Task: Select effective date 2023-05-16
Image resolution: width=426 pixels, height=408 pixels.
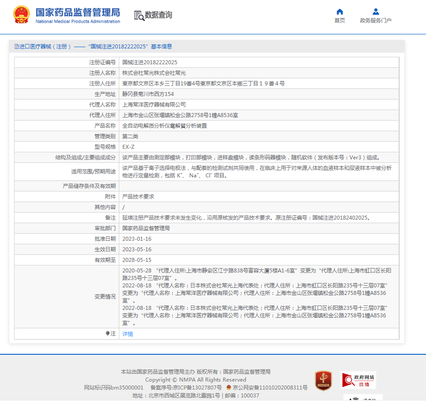Action: pyautogui.click(x=137, y=250)
